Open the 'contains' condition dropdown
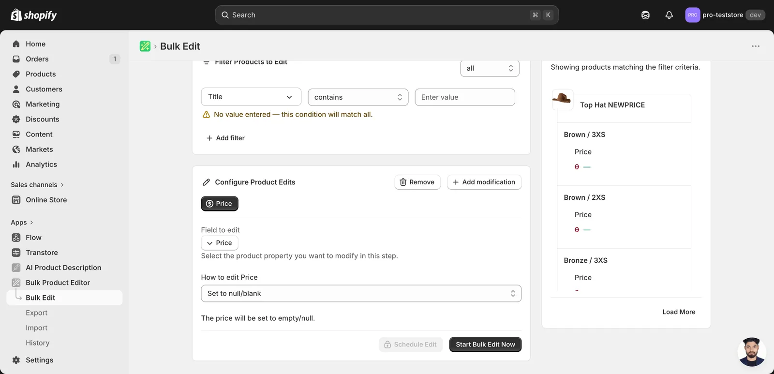The image size is (774, 374). (x=358, y=97)
